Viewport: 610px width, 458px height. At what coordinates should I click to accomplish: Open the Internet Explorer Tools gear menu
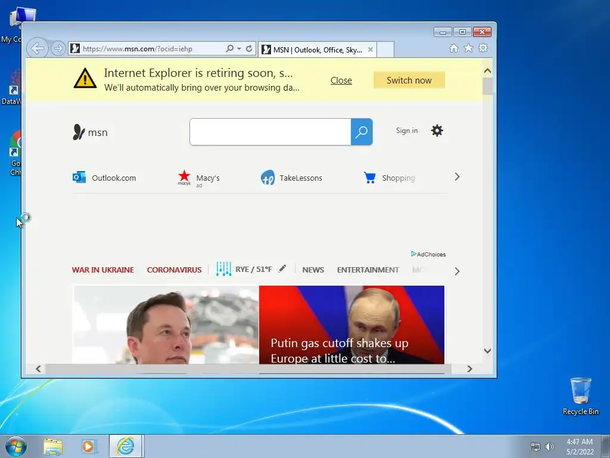(483, 48)
